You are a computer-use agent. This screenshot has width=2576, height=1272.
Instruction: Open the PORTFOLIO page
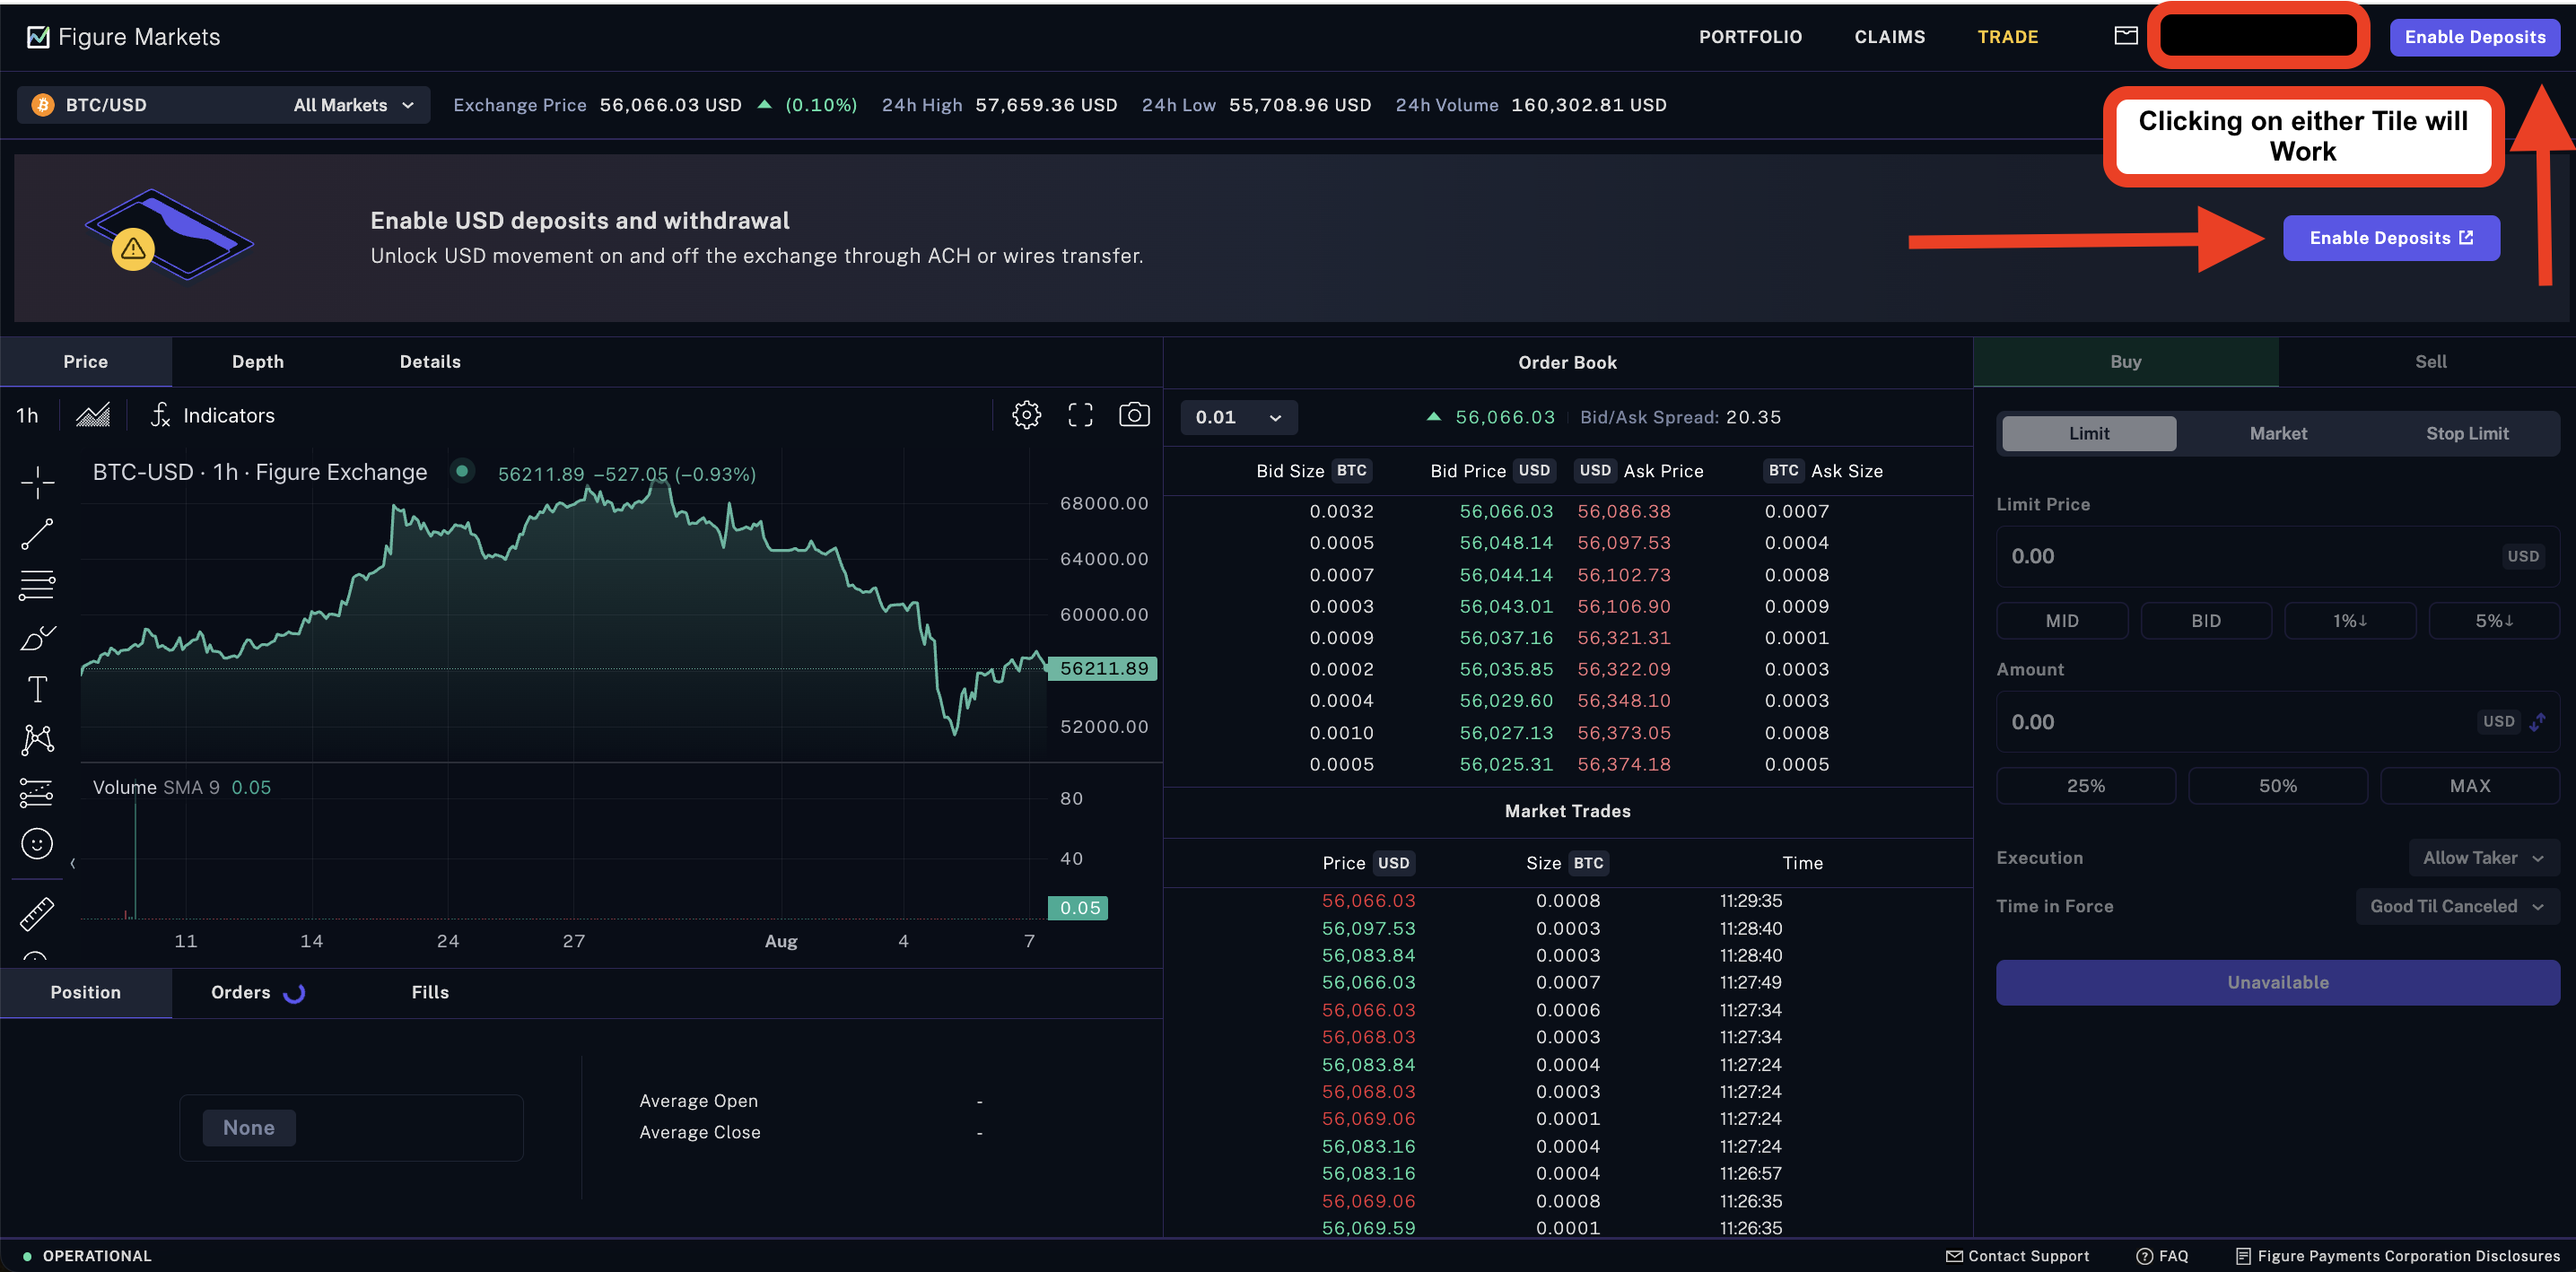click(x=1750, y=37)
